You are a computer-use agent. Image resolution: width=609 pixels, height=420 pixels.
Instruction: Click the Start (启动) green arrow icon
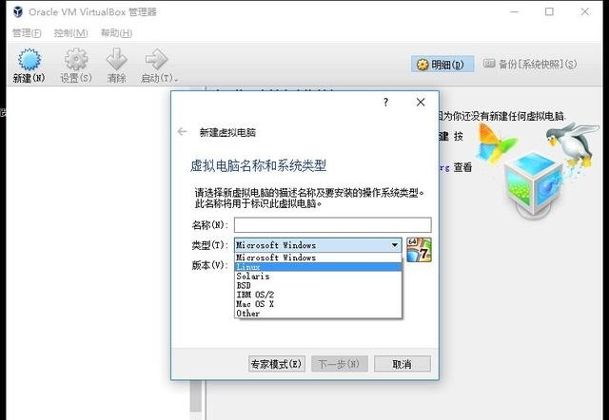click(156, 59)
